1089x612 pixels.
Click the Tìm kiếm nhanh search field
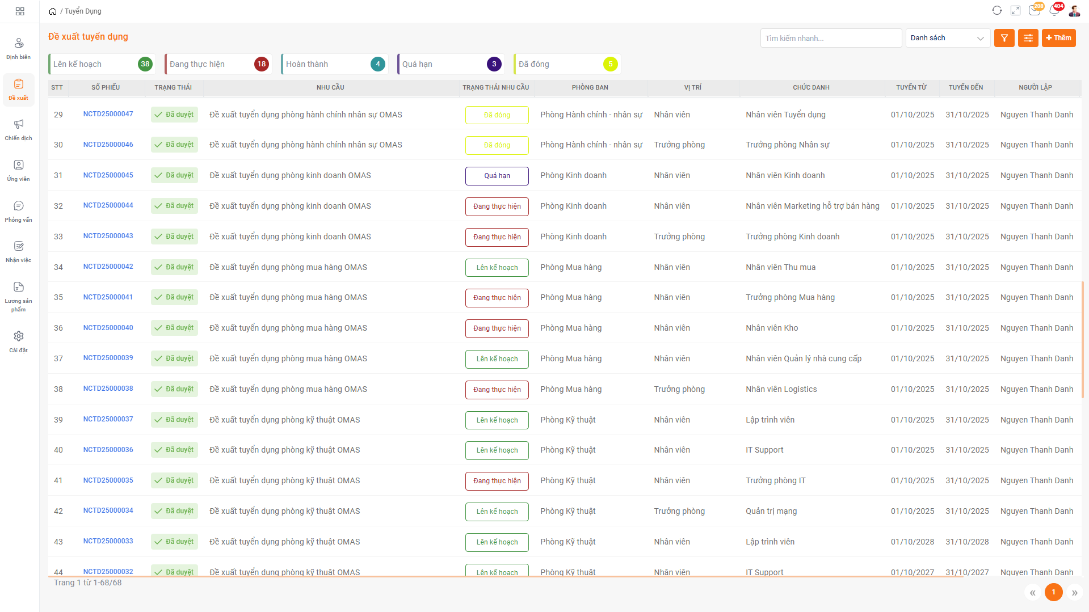pyautogui.click(x=830, y=38)
